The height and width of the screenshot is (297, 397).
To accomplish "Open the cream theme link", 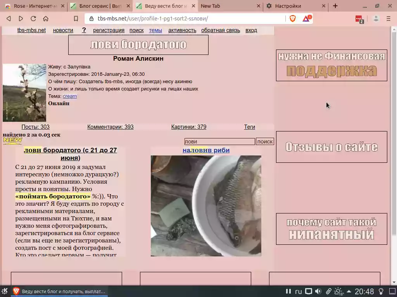I will pyautogui.click(x=70, y=96).
